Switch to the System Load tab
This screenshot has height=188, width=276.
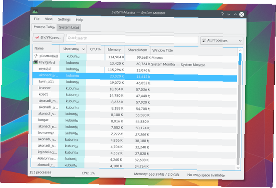click(x=69, y=27)
